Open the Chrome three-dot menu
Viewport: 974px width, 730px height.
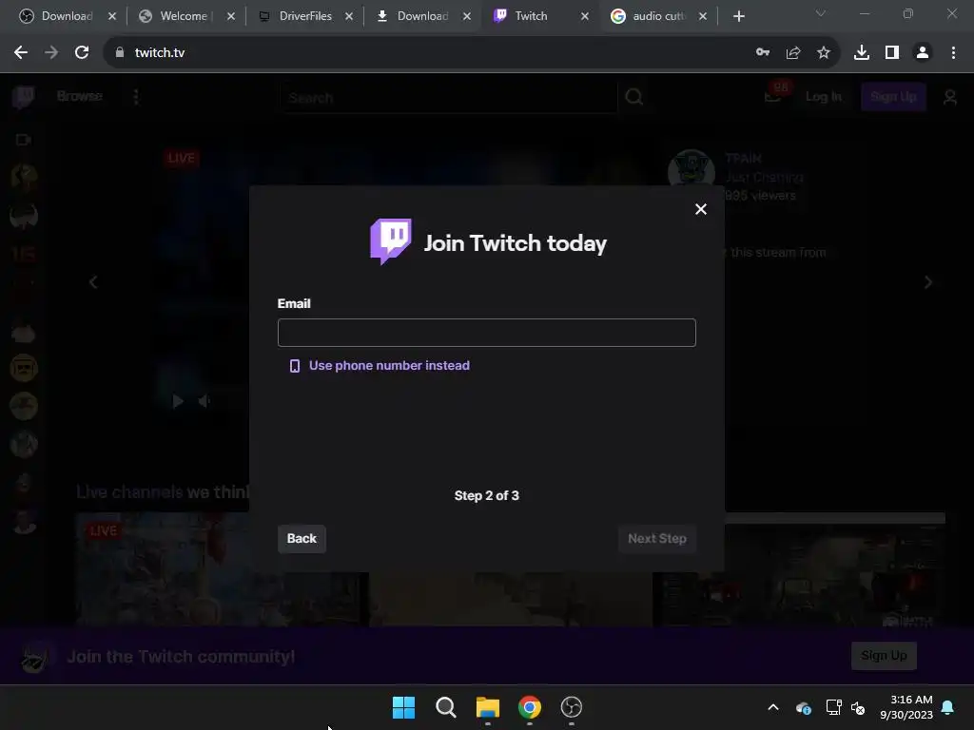click(x=953, y=53)
